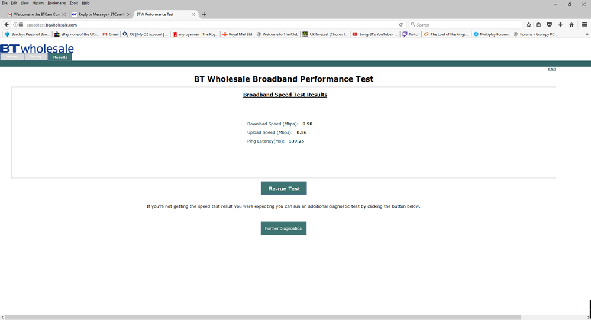Image resolution: width=591 pixels, height=320 pixels.
Task: Open Forums - Grumpy PC bookmark
Action: pyautogui.click(x=535, y=34)
